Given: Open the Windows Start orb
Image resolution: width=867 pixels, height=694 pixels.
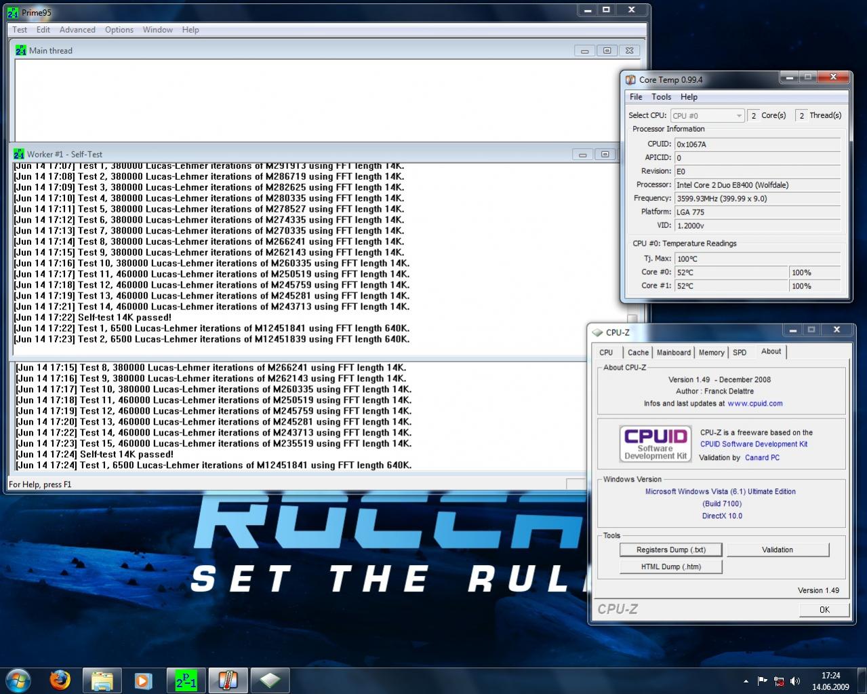Looking at the screenshot, I should (18, 680).
